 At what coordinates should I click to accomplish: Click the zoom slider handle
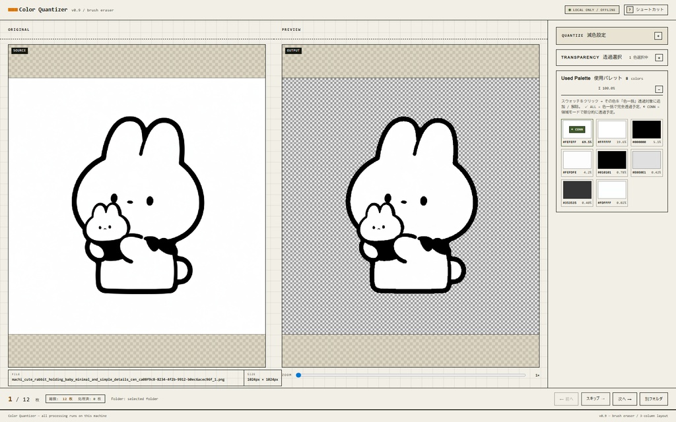point(298,375)
